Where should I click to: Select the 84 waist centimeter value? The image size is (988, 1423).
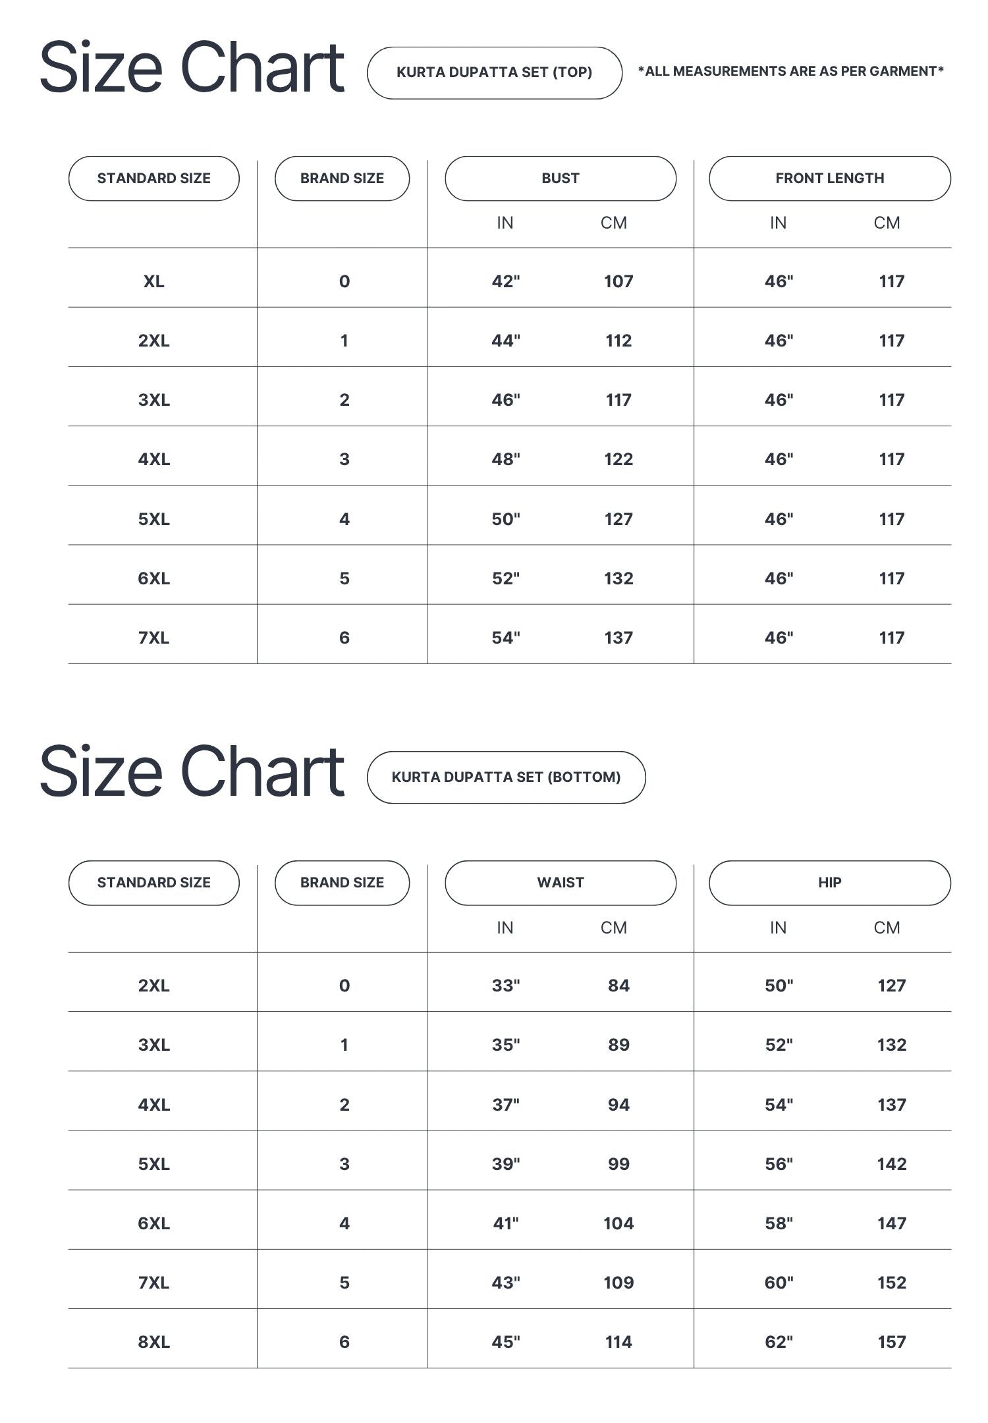618,986
